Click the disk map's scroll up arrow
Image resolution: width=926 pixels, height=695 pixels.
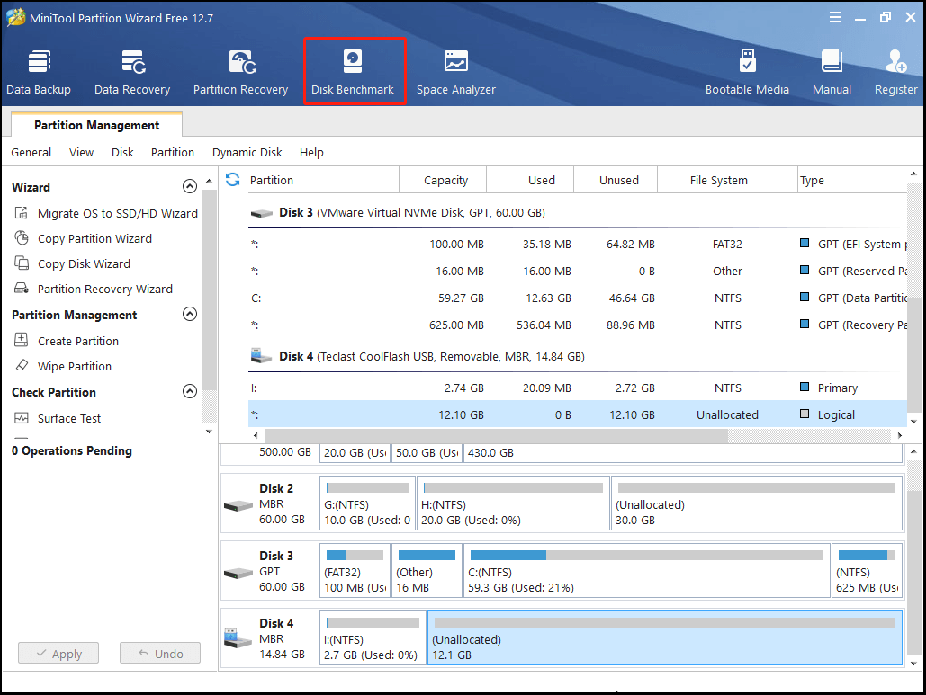coord(913,451)
